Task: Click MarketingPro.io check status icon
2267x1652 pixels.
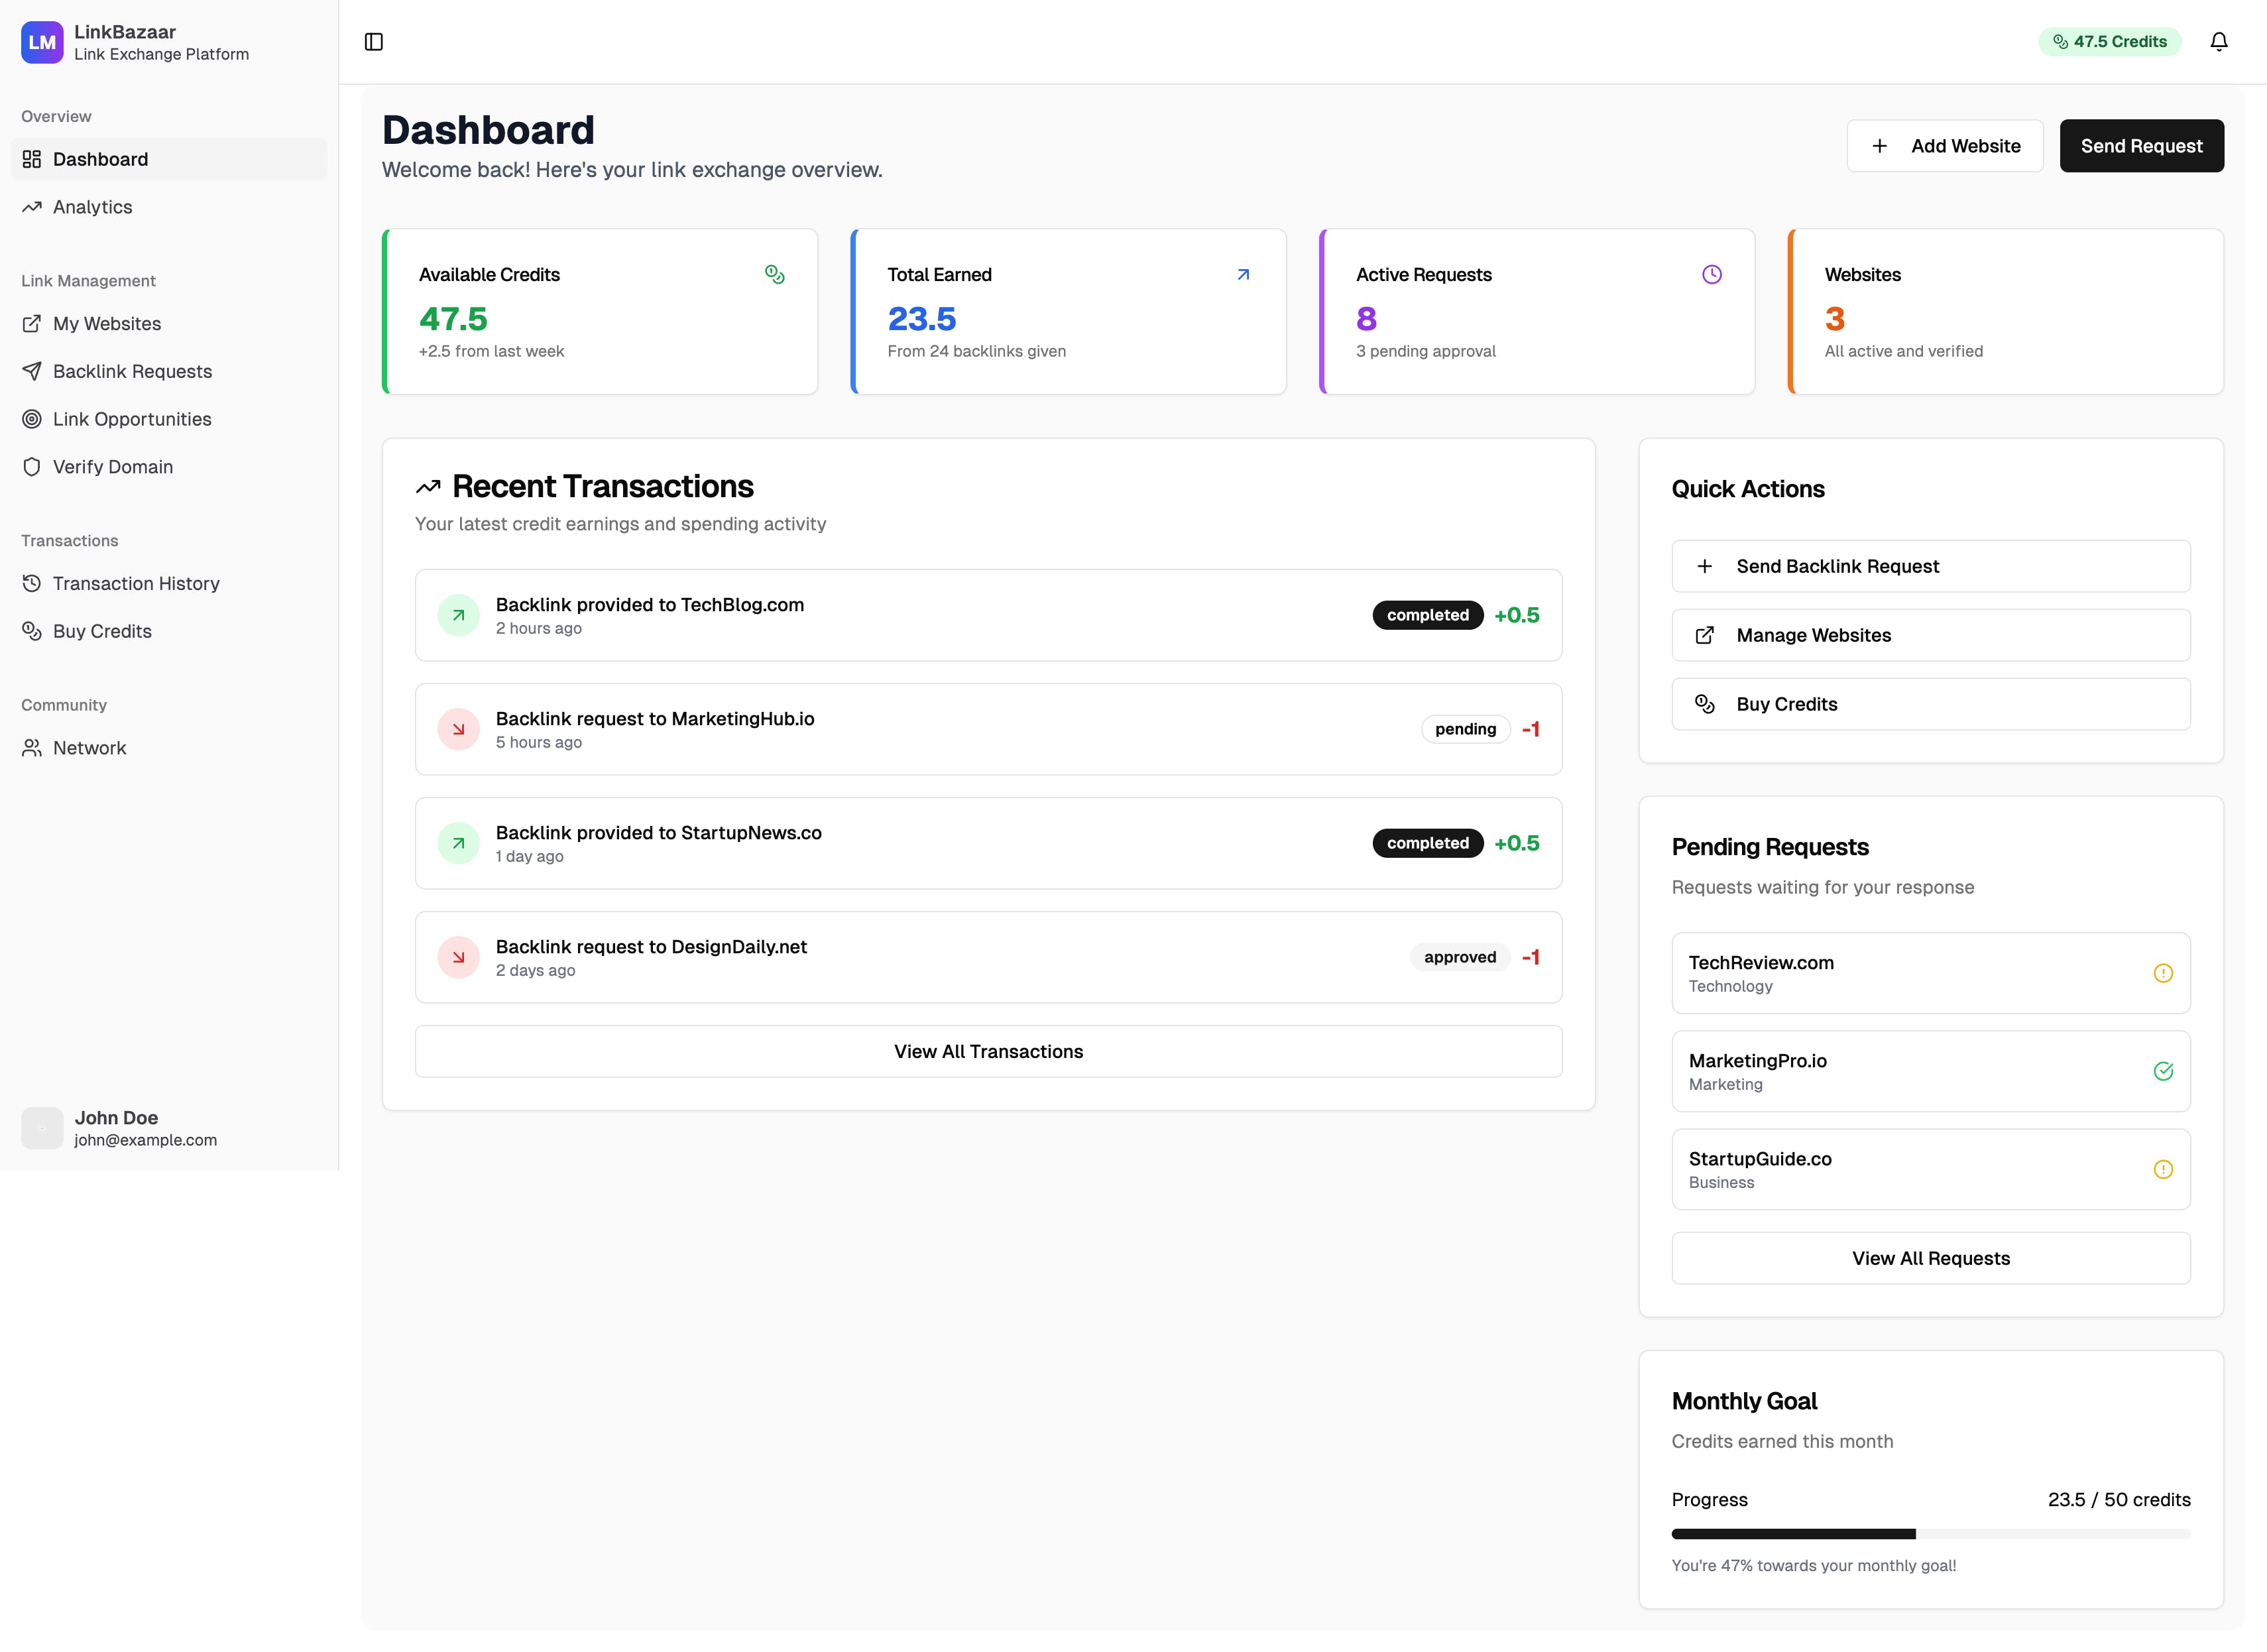Action: pyautogui.click(x=2162, y=1071)
